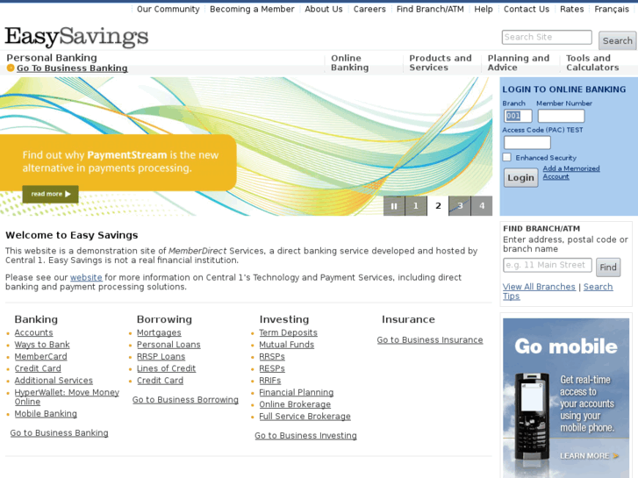Click the Search Site input box
The width and height of the screenshot is (638, 478).
point(547,37)
